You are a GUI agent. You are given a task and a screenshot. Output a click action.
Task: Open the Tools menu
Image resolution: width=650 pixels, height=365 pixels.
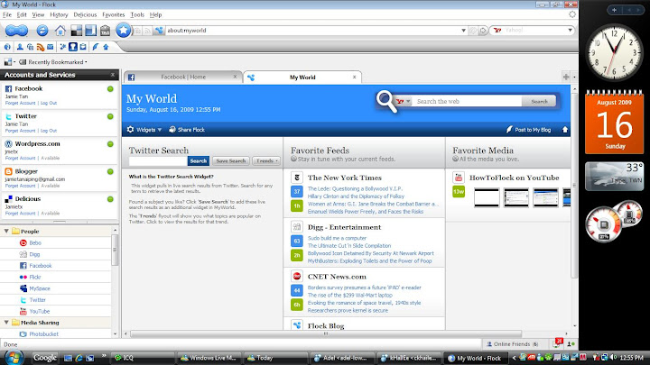(137, 15)
